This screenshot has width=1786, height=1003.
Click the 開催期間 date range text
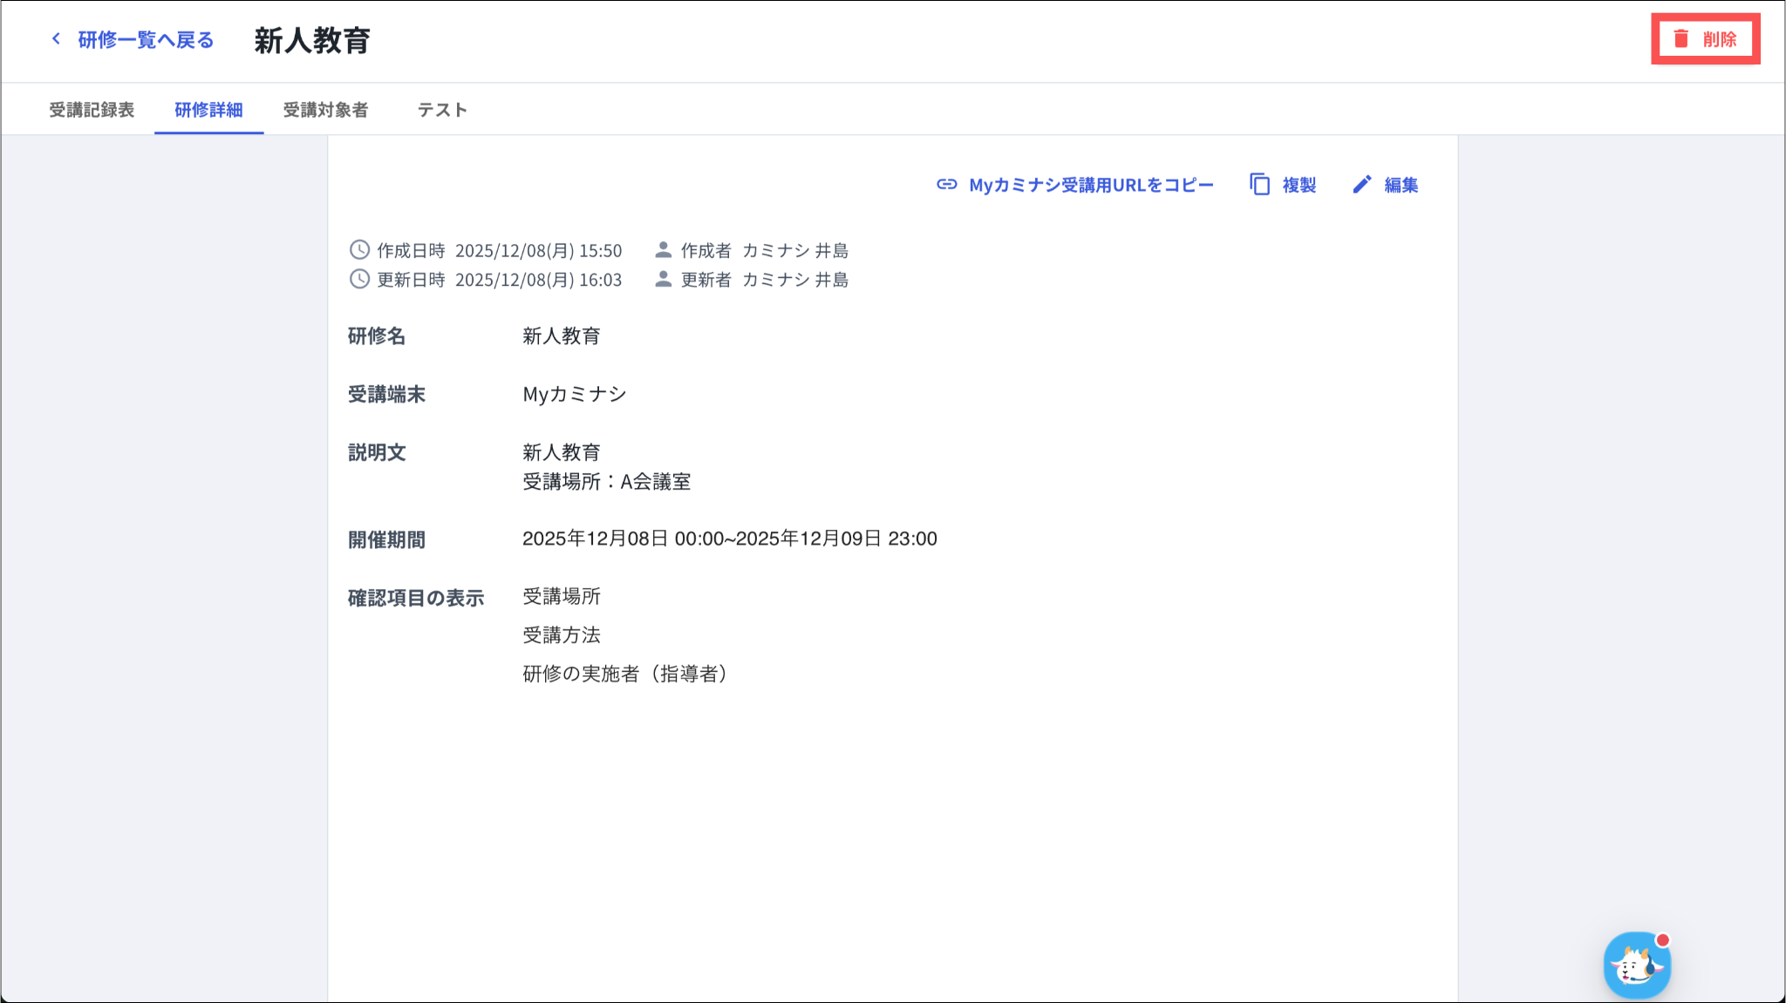point(729,539)
